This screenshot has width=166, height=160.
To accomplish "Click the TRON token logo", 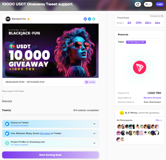I will [x=140, y=67].
